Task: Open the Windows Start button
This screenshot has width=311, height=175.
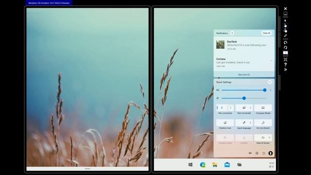Action: pos(190,165)
